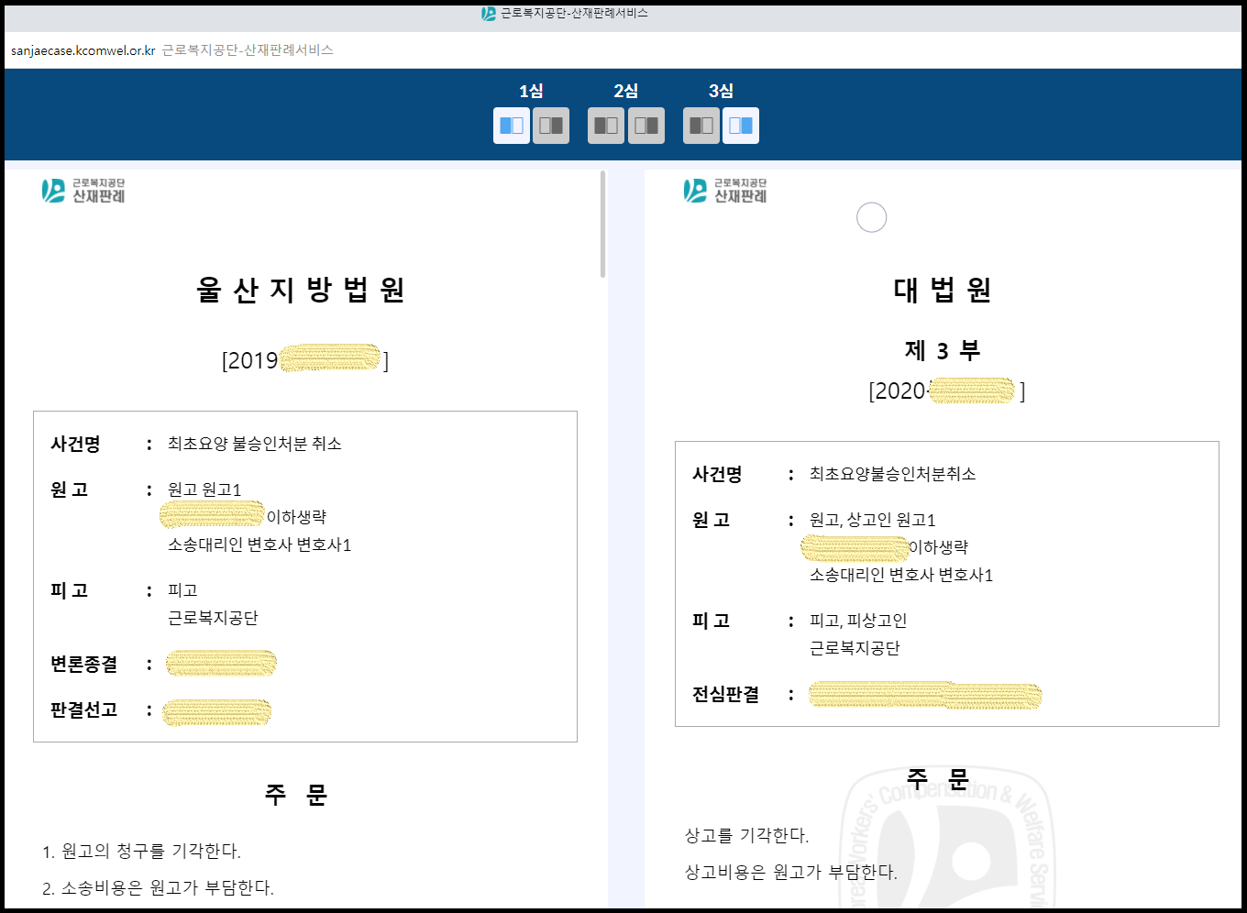
Task: Click 근로복지공단 under 피고 in left document
Action: point(213,618)
